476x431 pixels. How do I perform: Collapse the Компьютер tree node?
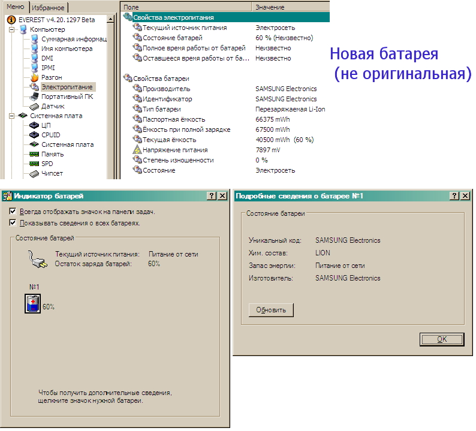click(x=11, y=29)
